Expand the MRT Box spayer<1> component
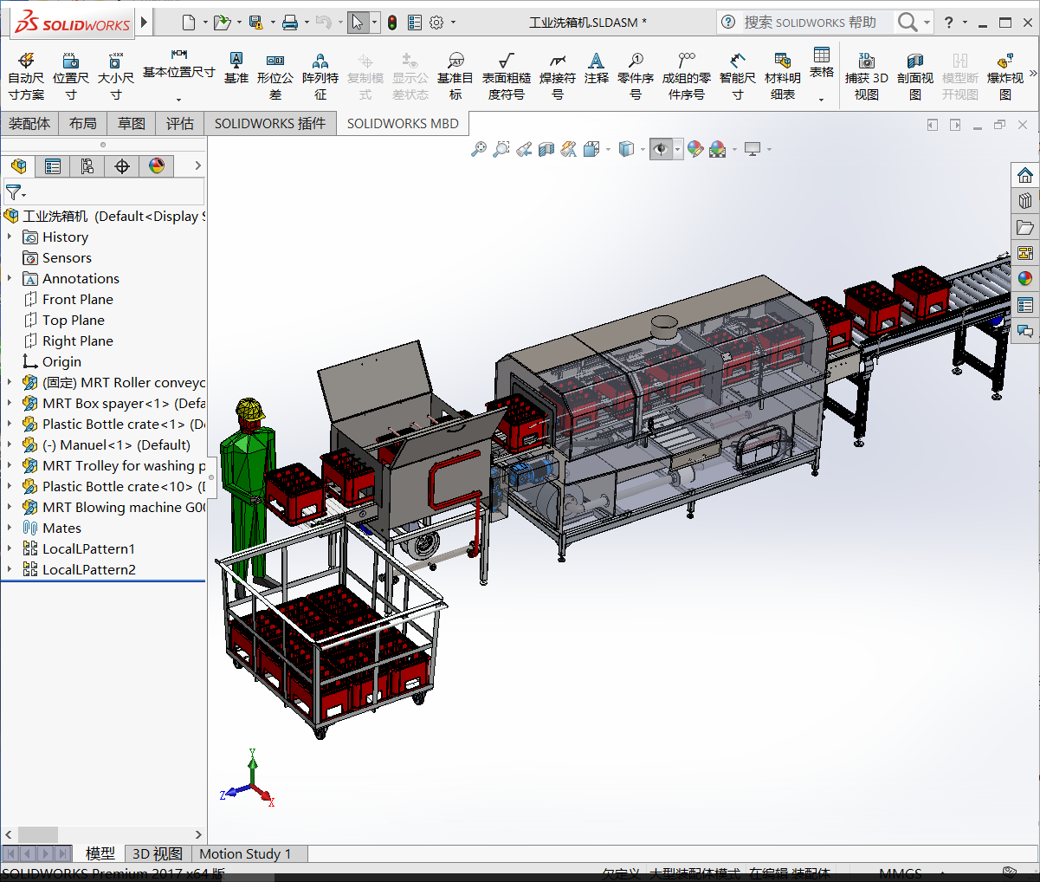The width and height of the screenshot is (1040, 882). coord(10,403)
